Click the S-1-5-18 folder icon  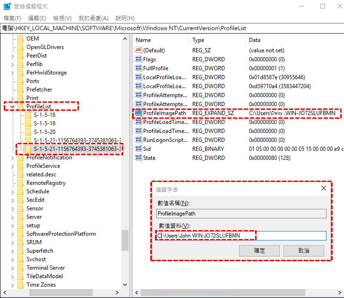[x=28, y=115]
